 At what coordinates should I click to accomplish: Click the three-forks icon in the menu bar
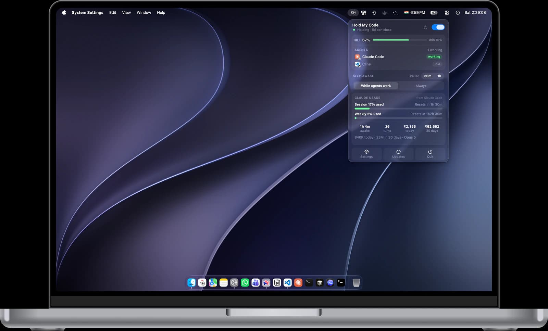pos(364,13)
